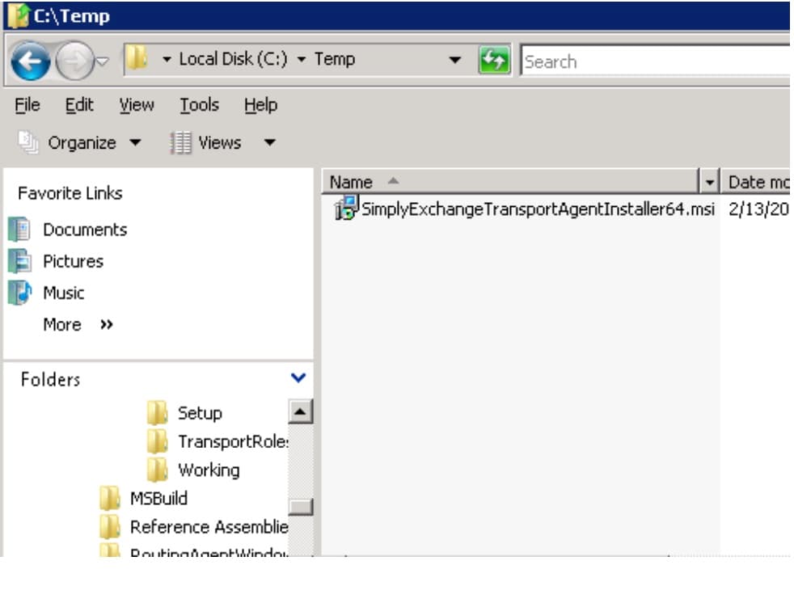Image resolution: width=794 pixels, height=603 pixels.
Task: Open the Organize dropdown menu
Action: point(81,143)
